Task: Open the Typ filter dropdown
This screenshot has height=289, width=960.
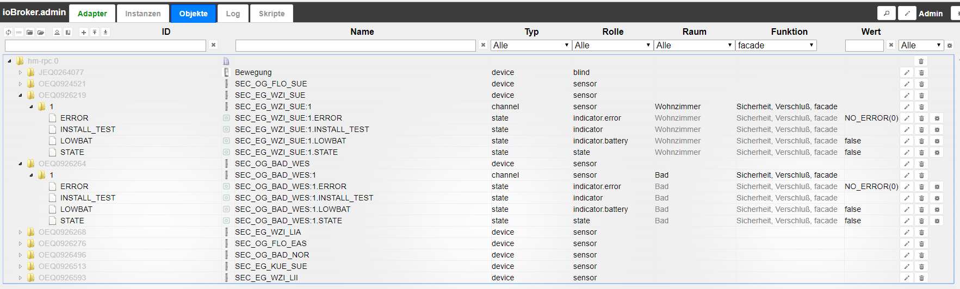Action: click(x=531, y=46)
